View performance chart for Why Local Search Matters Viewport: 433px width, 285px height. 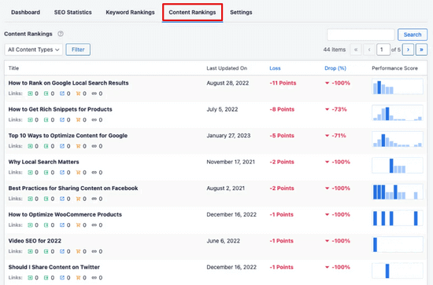click(x=398, y=166)
